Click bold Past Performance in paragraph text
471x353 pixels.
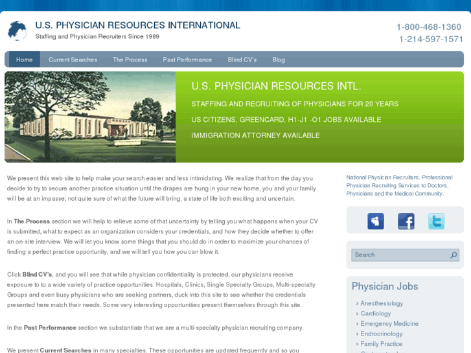pyautogui.click(x=50, y=328)
